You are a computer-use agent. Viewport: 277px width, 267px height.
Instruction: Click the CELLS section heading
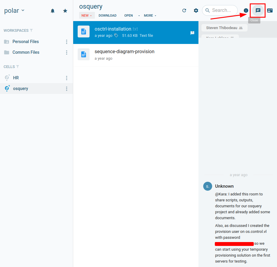9,67
